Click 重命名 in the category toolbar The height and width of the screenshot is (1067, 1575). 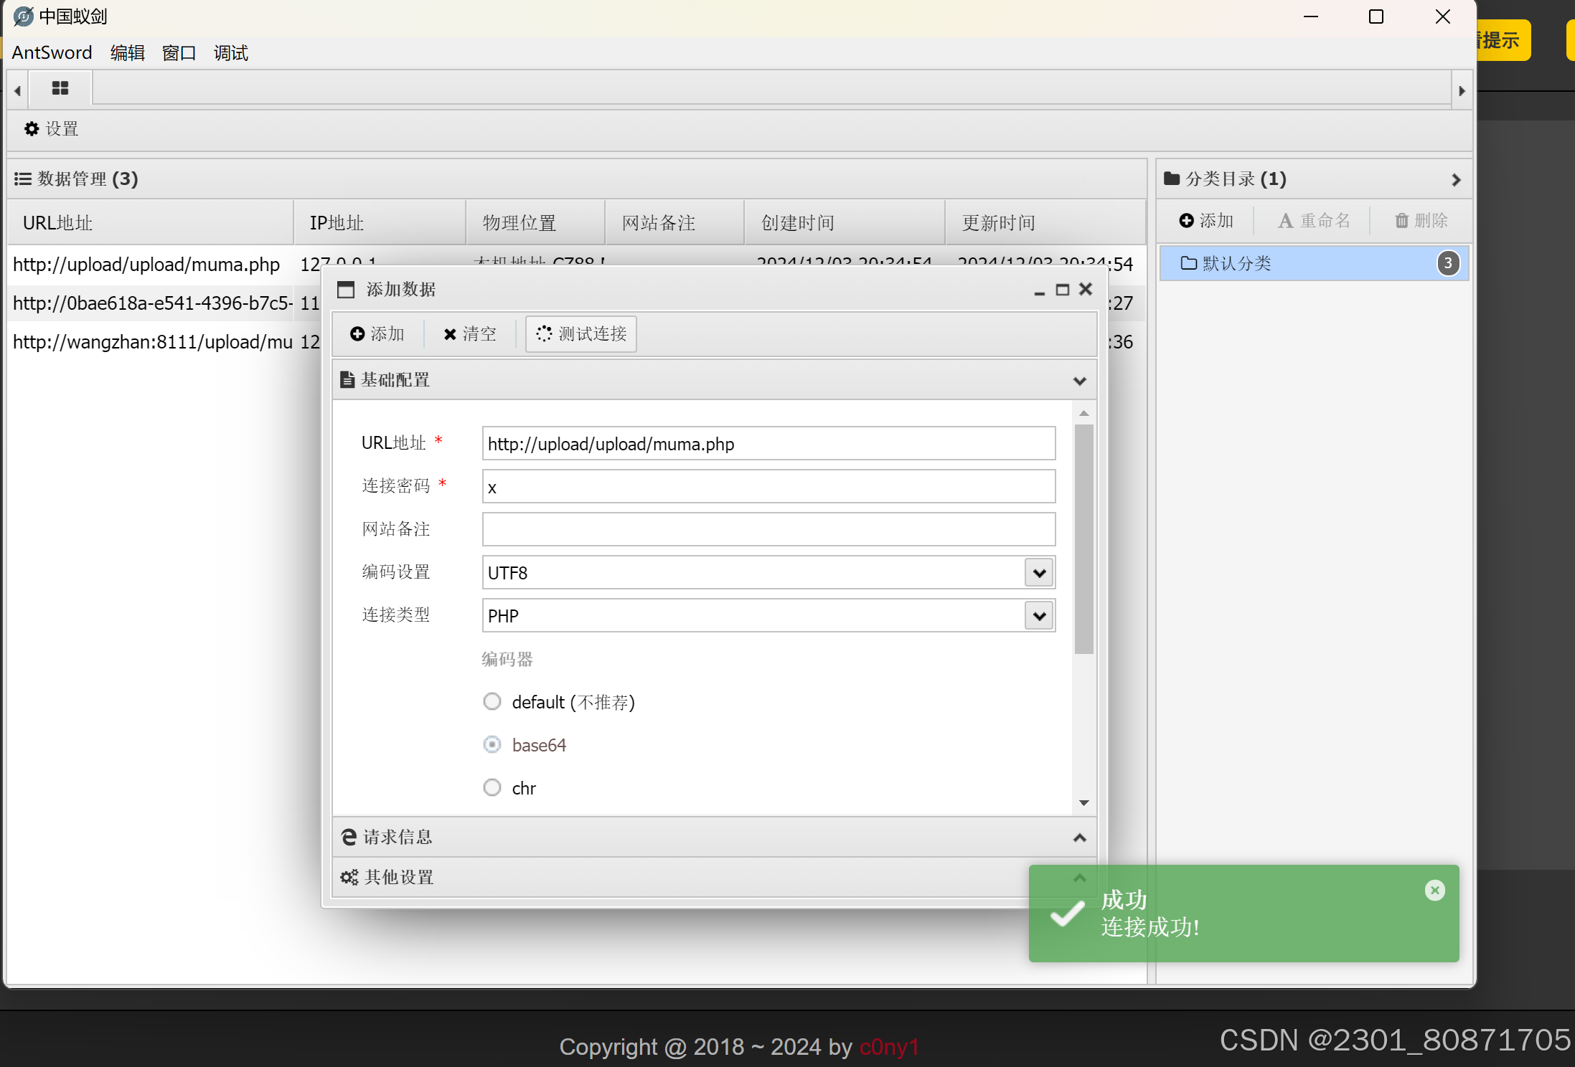(x=1314, y=221)
